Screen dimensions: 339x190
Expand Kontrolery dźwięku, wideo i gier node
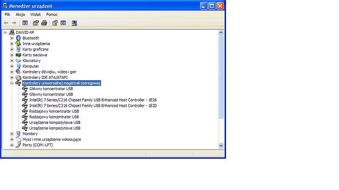tap(12, 71)
